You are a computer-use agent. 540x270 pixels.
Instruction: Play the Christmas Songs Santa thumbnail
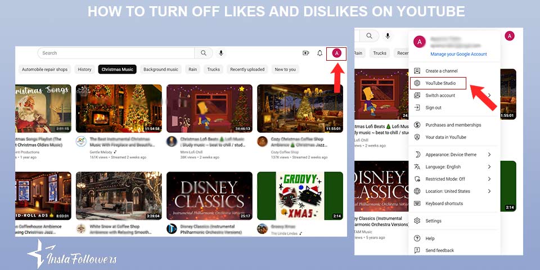tap(43, 109)
